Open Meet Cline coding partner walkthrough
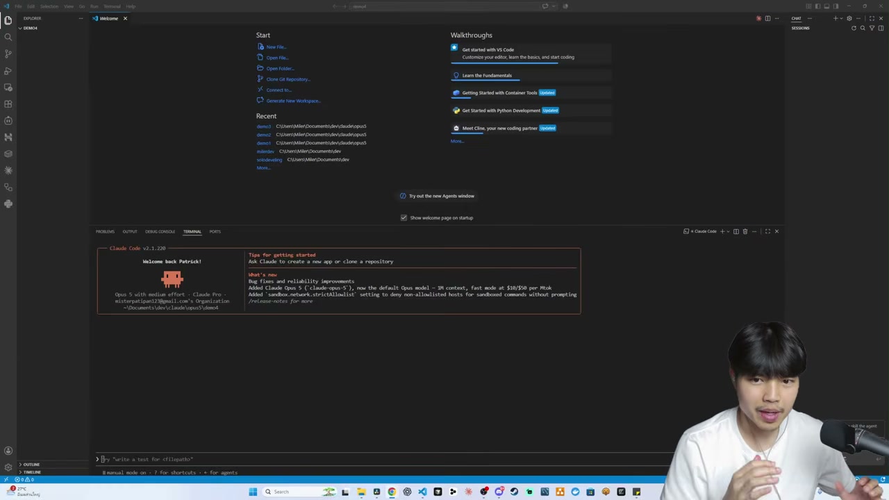This screenshot has width=889, height=500. (531, 128)
